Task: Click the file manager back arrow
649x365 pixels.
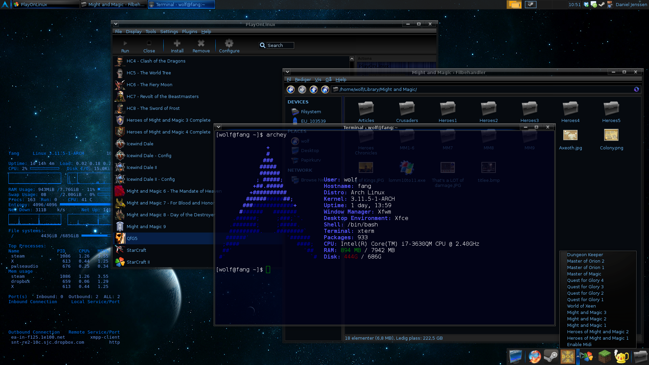Action: point(290,90)
